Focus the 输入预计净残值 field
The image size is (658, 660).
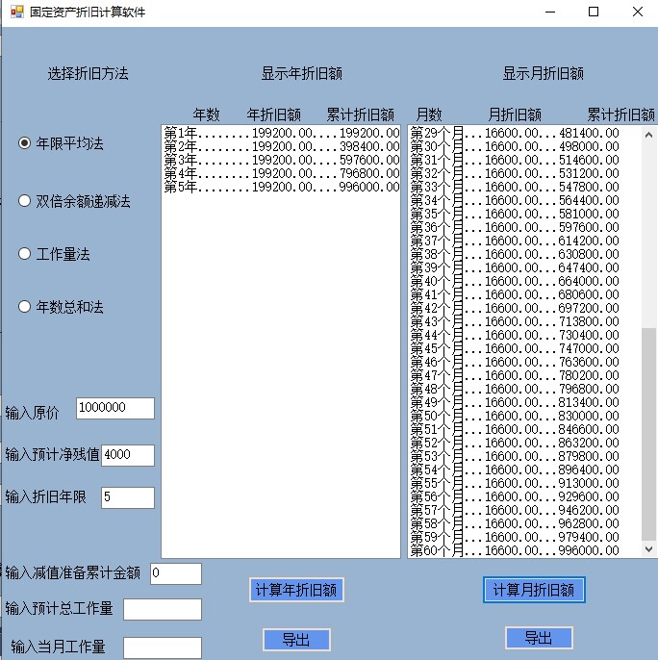coord(128,455)
